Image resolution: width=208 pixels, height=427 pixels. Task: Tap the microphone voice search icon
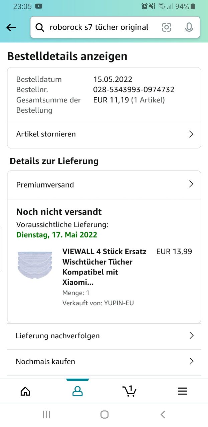(x=189, y=27)
